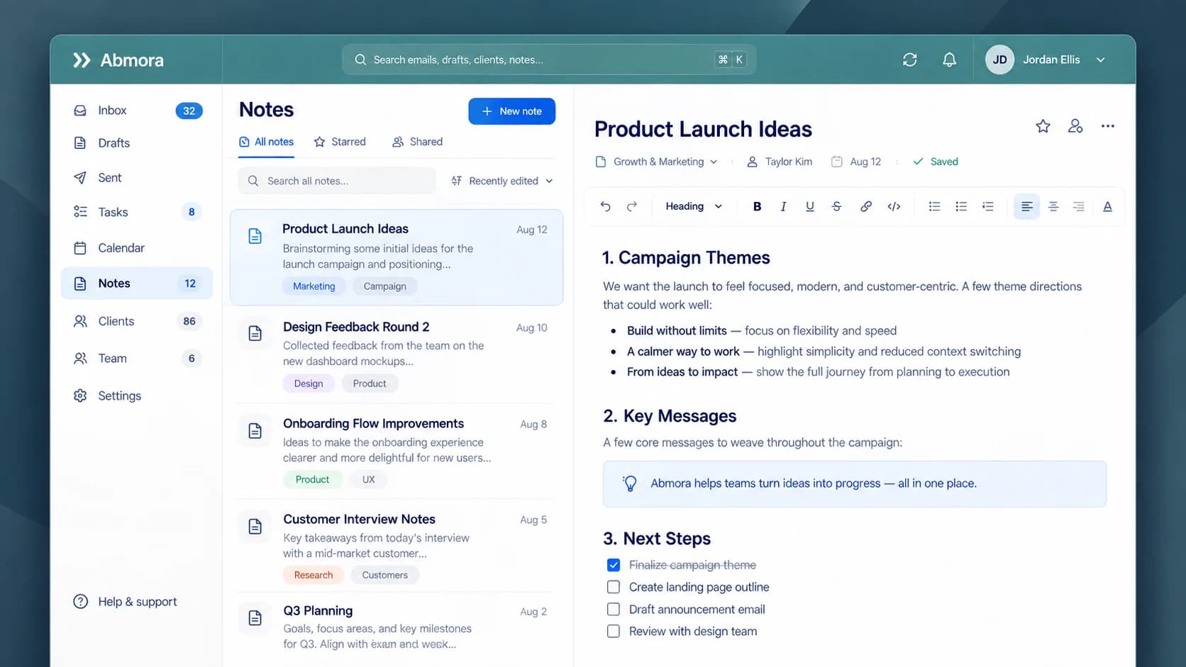Uncheck Finalize campaign theme

(614, 565)
